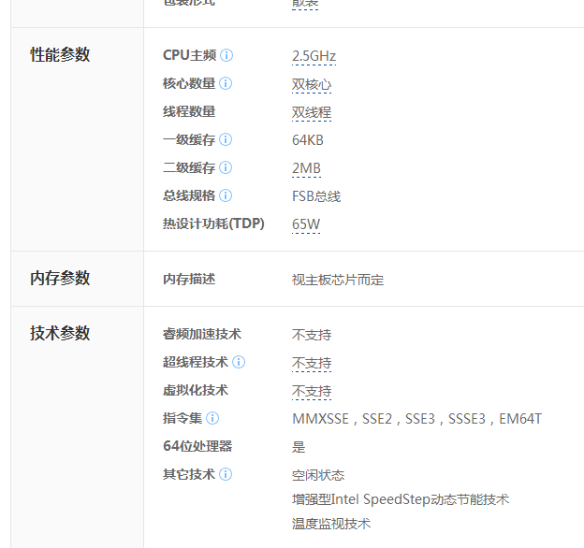Click the 内存描述 label
The width and height of the screenshot is (584, 548).
click(189, 279)
